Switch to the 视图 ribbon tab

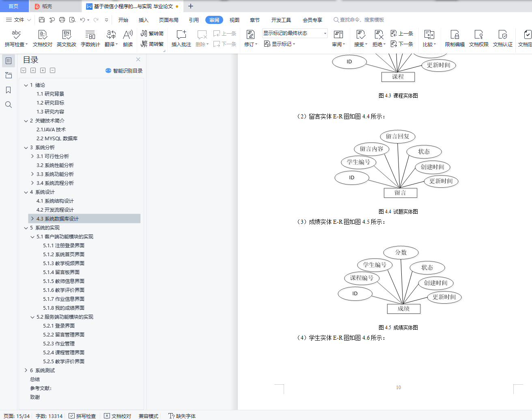(235, 20)
